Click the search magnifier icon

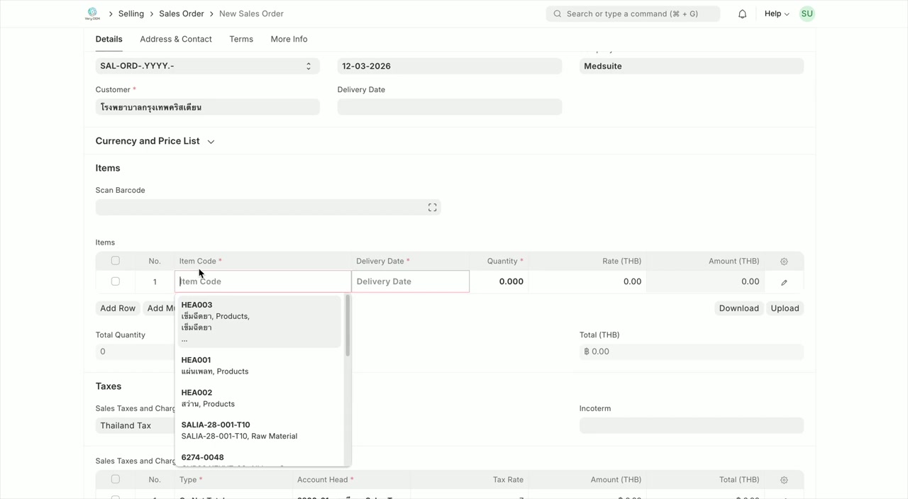(558, 13)
